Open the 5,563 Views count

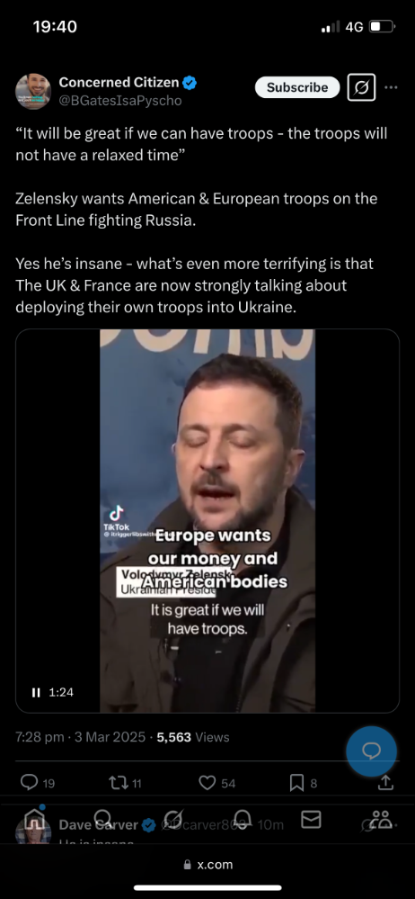tap(193, 737)
